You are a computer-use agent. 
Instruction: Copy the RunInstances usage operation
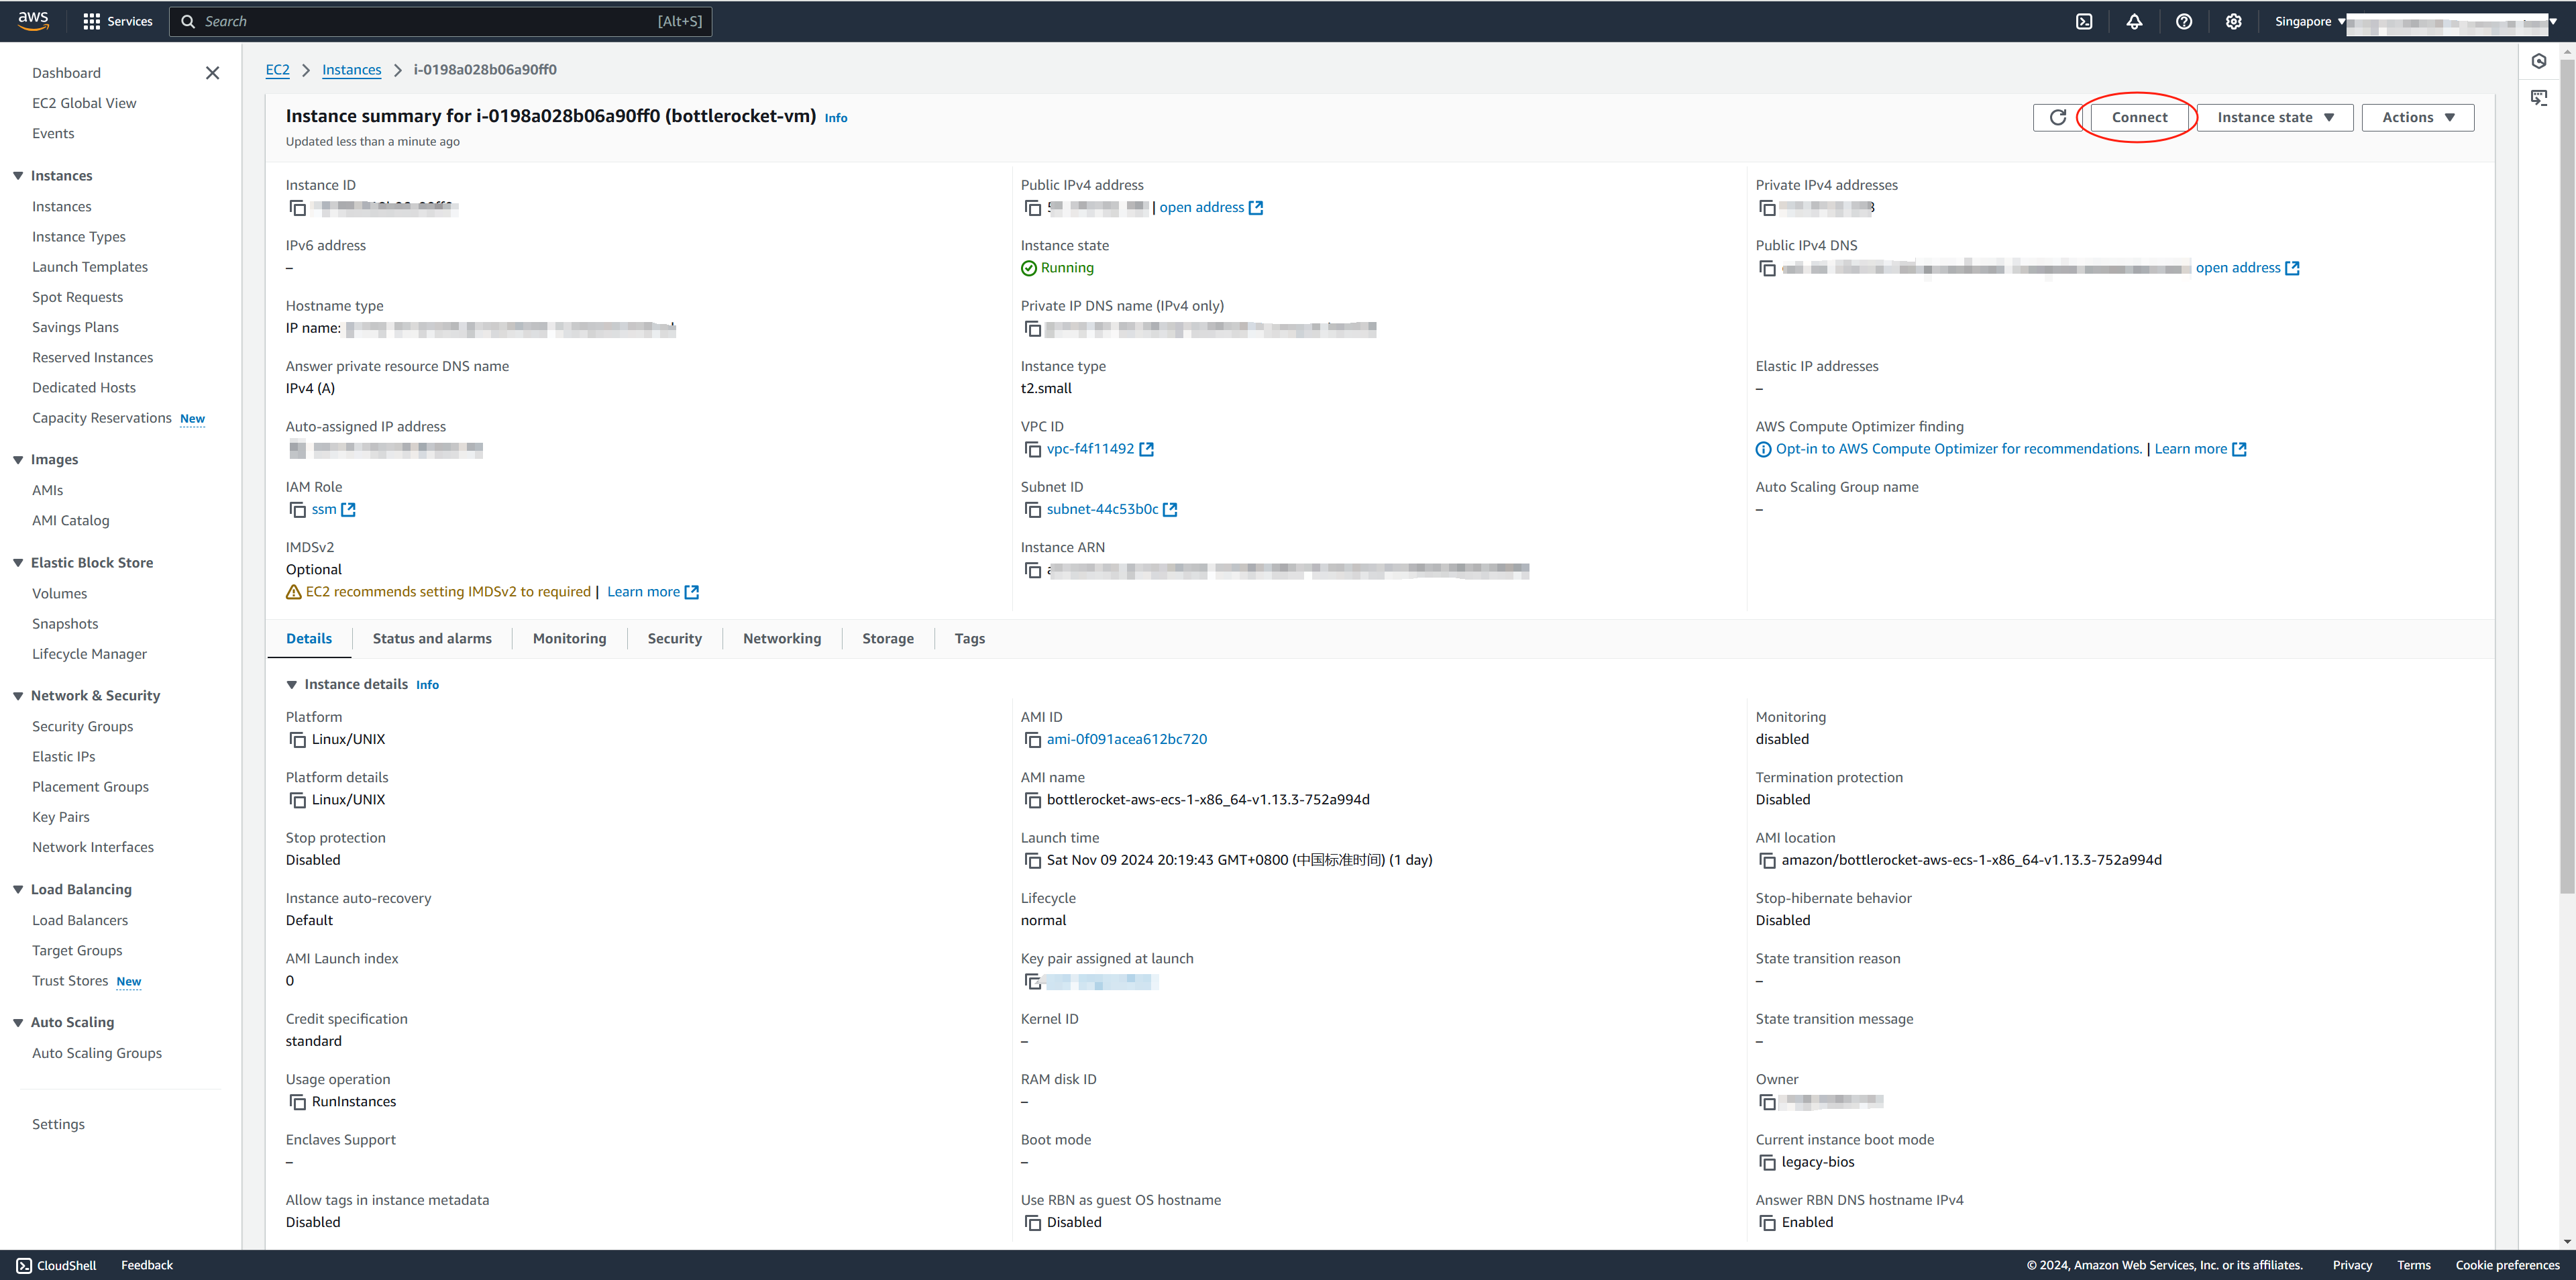coord(297,1102)
